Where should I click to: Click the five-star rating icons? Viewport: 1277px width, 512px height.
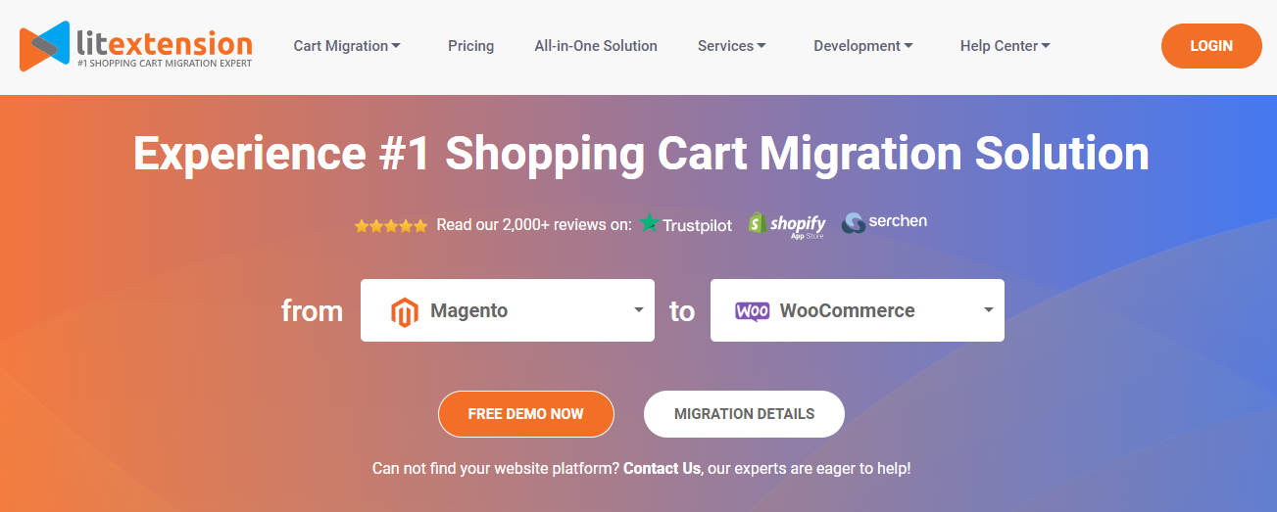pos(391,225)
